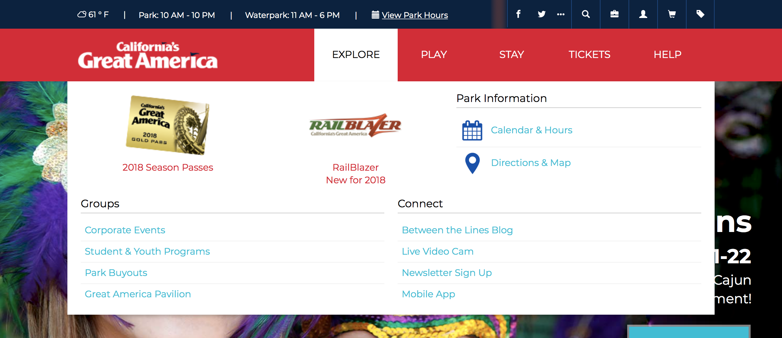The width and height of the screenshot is (782, 338).
Task: Click the Calendar & Hours calendar icon
Action: [x=472, y=130]
